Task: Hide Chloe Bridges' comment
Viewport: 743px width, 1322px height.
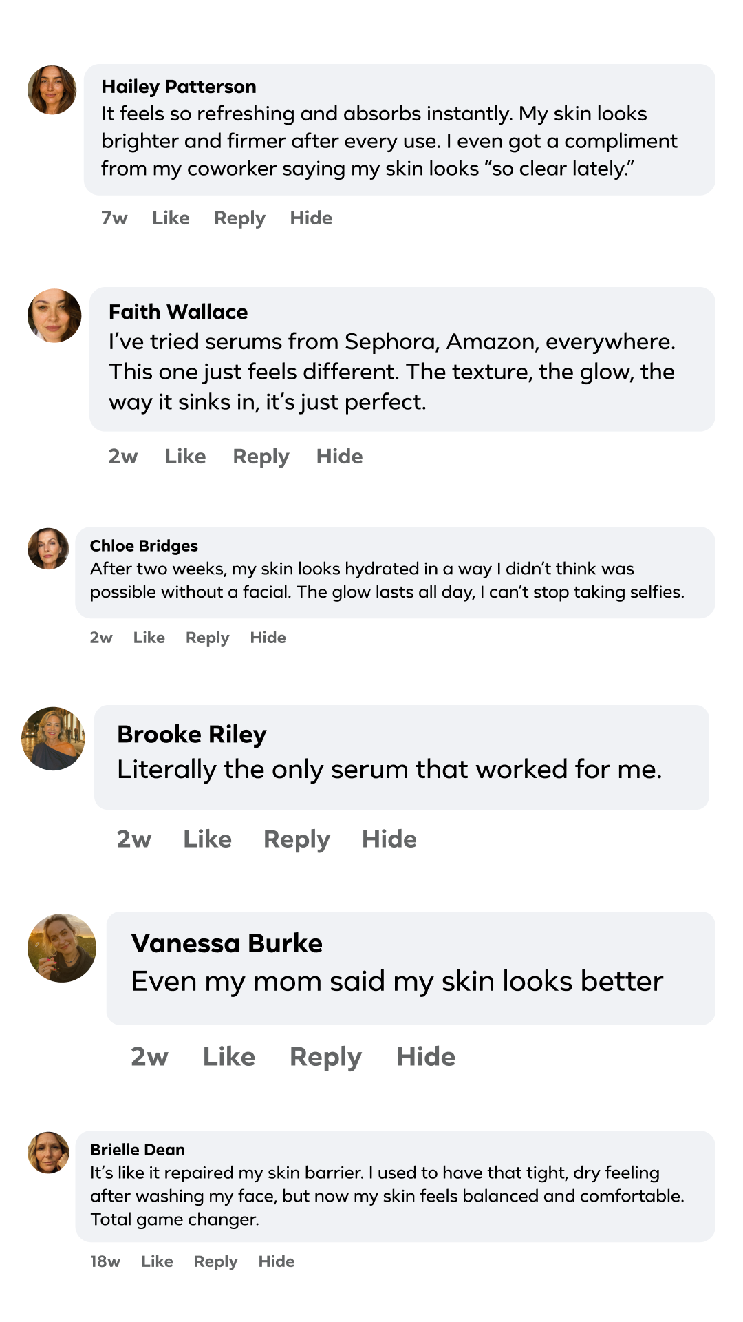Action: click(268, 638)
